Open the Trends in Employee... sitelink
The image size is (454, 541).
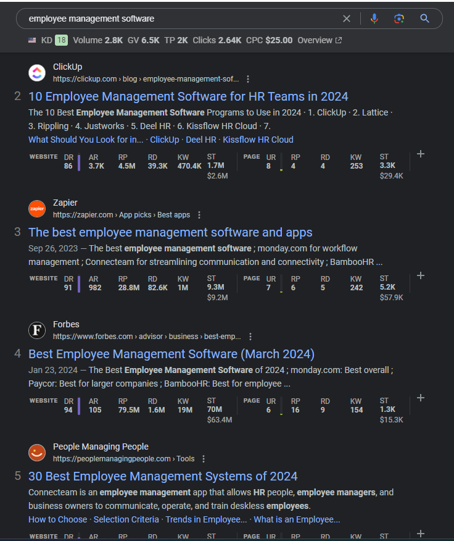pyautogui.click(x=206, y=519)
